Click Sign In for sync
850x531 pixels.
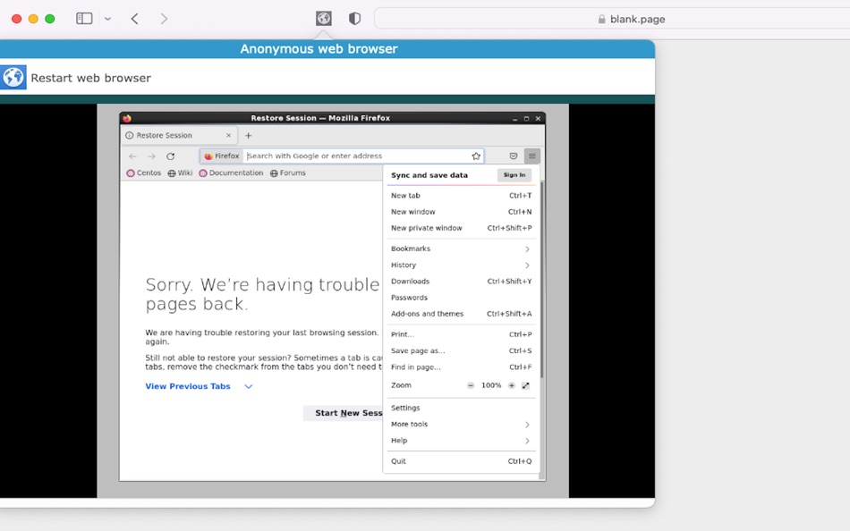514,175
